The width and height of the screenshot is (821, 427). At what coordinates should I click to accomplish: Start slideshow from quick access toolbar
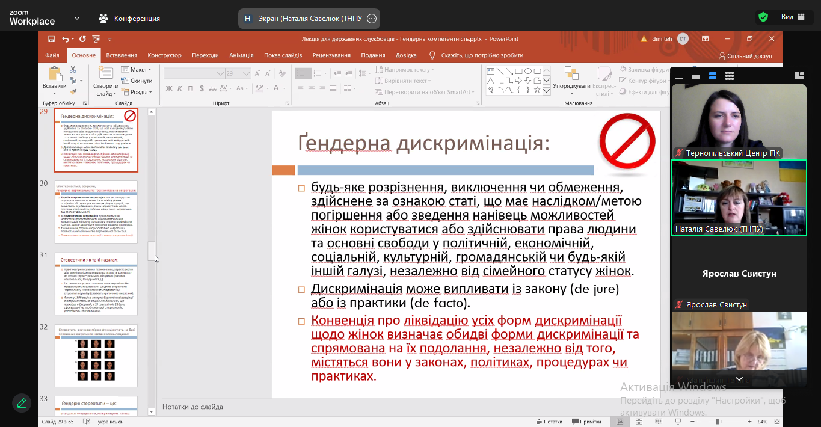click(x=96, y=39)
